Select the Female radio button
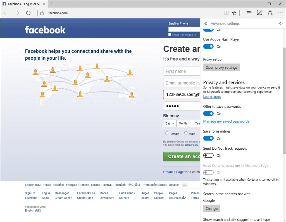Image resolution: width=286 pixels, height=222 pixels. (166, 133)
